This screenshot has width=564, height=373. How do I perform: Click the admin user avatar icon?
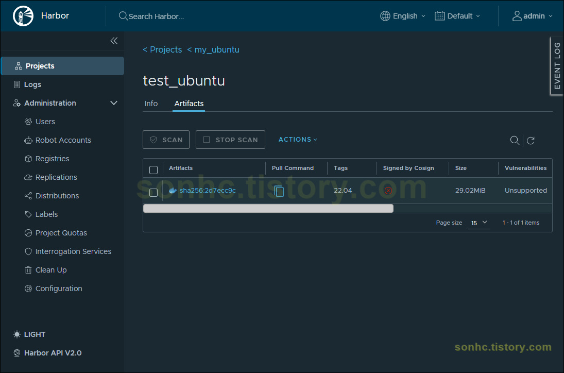tap(517, 16)
